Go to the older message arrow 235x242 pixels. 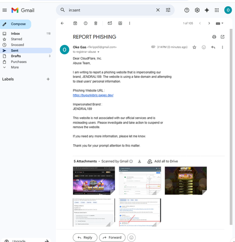(209, 23)
